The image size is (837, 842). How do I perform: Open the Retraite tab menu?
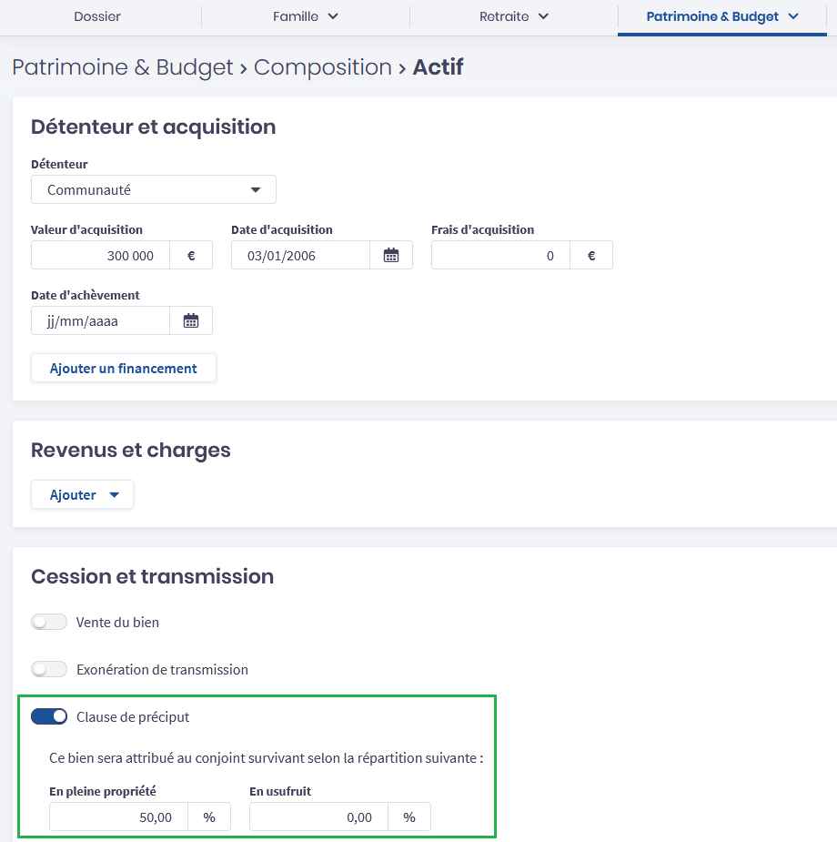point(514,16)
